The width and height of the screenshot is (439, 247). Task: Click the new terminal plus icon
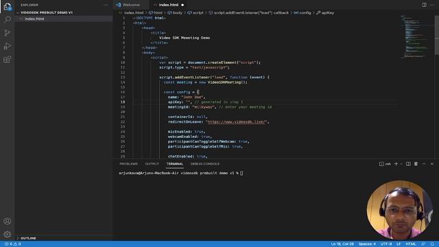tap(396, 164)
